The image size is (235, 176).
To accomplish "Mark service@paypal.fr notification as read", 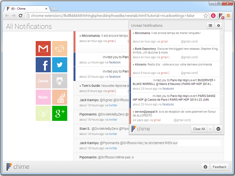I will [x=222, y=111].
